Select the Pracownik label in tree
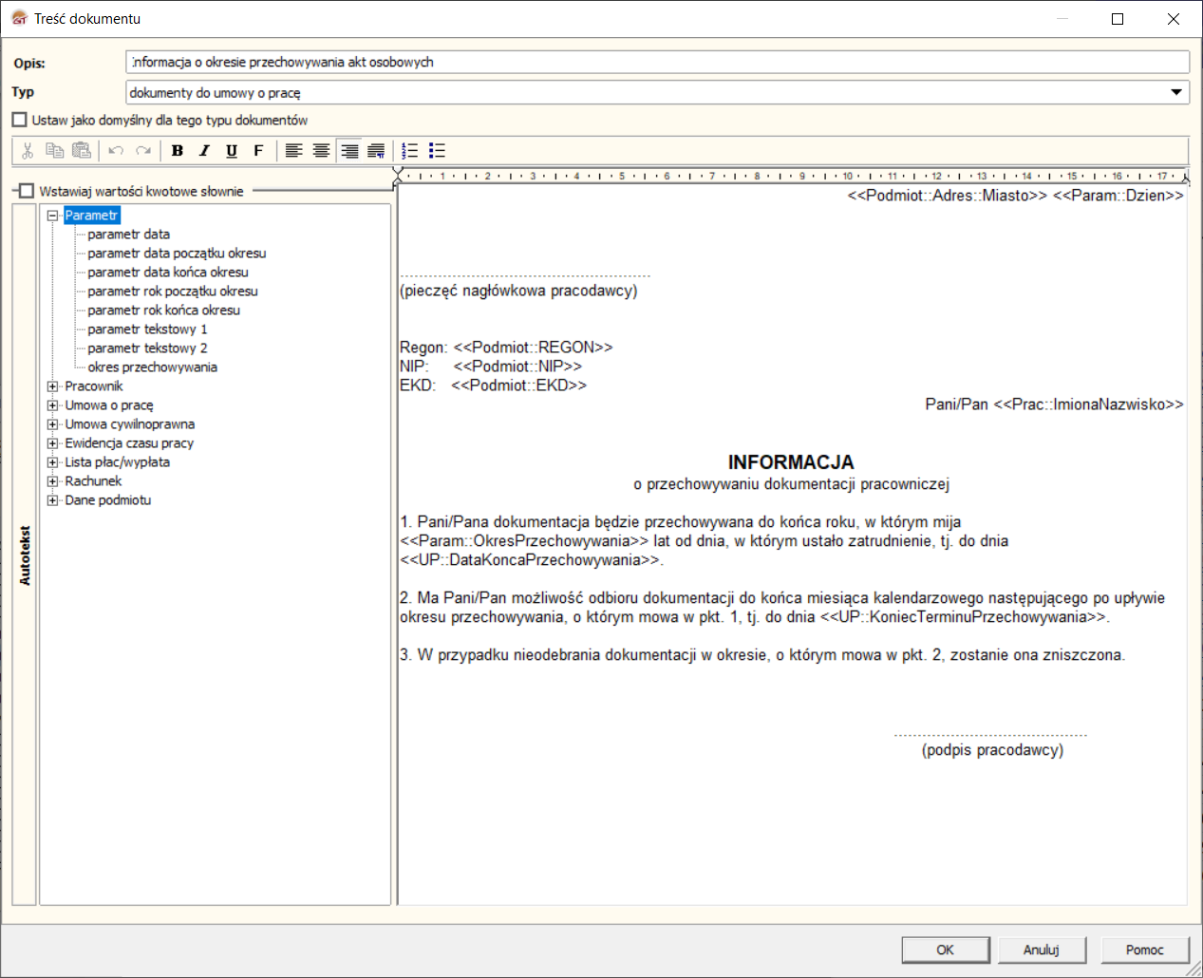Viewport: 1203px width, 978px height. coord(94,386)
